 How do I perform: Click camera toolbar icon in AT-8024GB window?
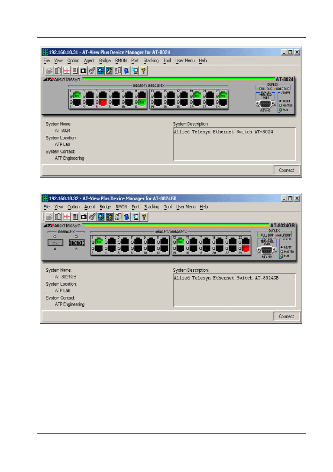[84, 217]
